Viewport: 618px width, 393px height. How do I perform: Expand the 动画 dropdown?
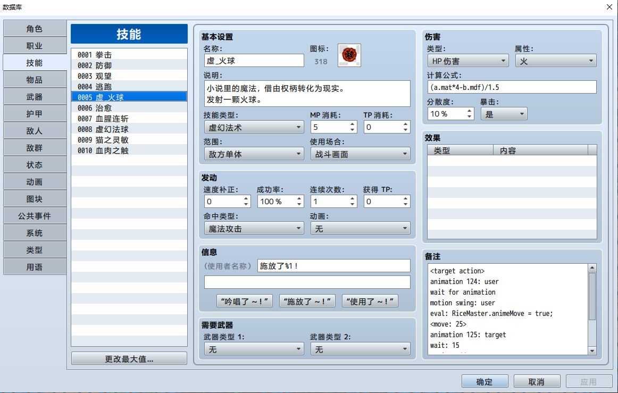(x=360, y=228)
